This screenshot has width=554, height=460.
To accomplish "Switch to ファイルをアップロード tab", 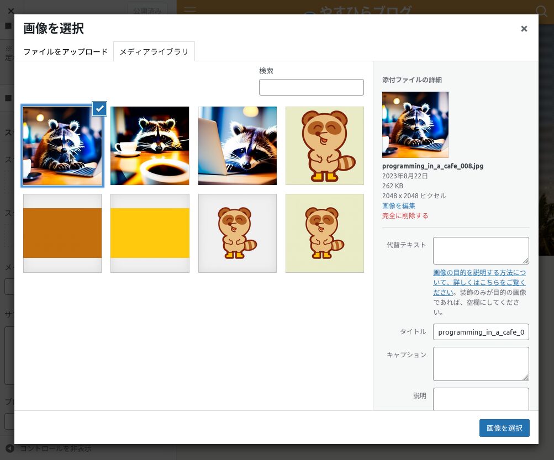I will 65,51.
